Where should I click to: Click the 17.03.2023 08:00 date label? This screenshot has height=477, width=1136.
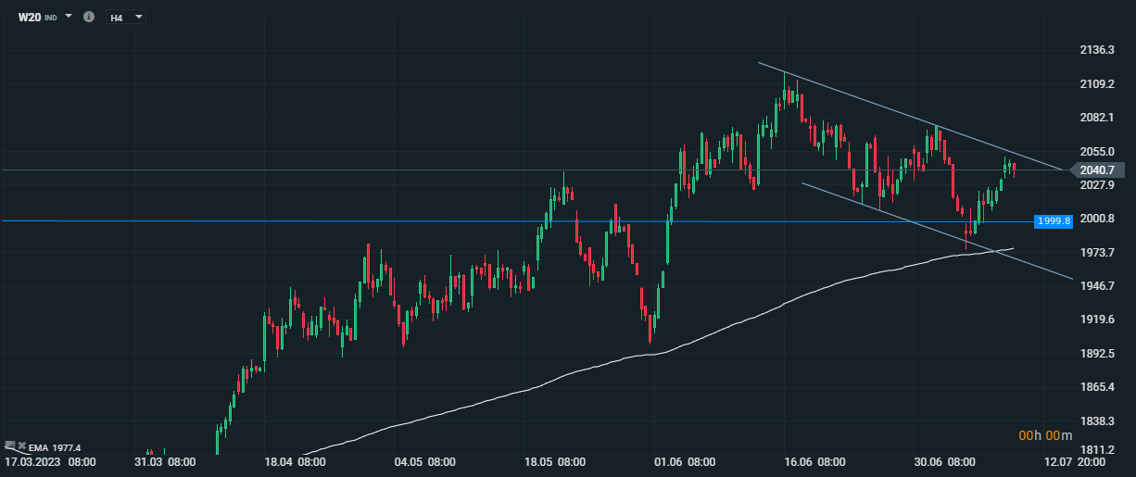point(50,460)
